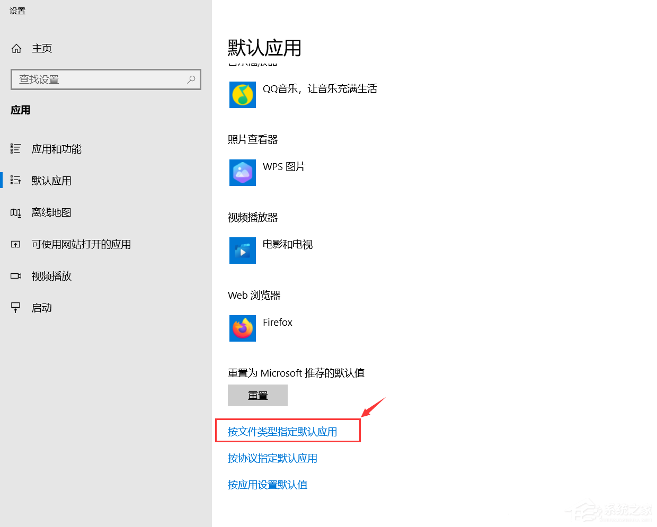Click the 应用和功能 list icon
This screenshot has height=527, width=657.
tap(16, 149)
